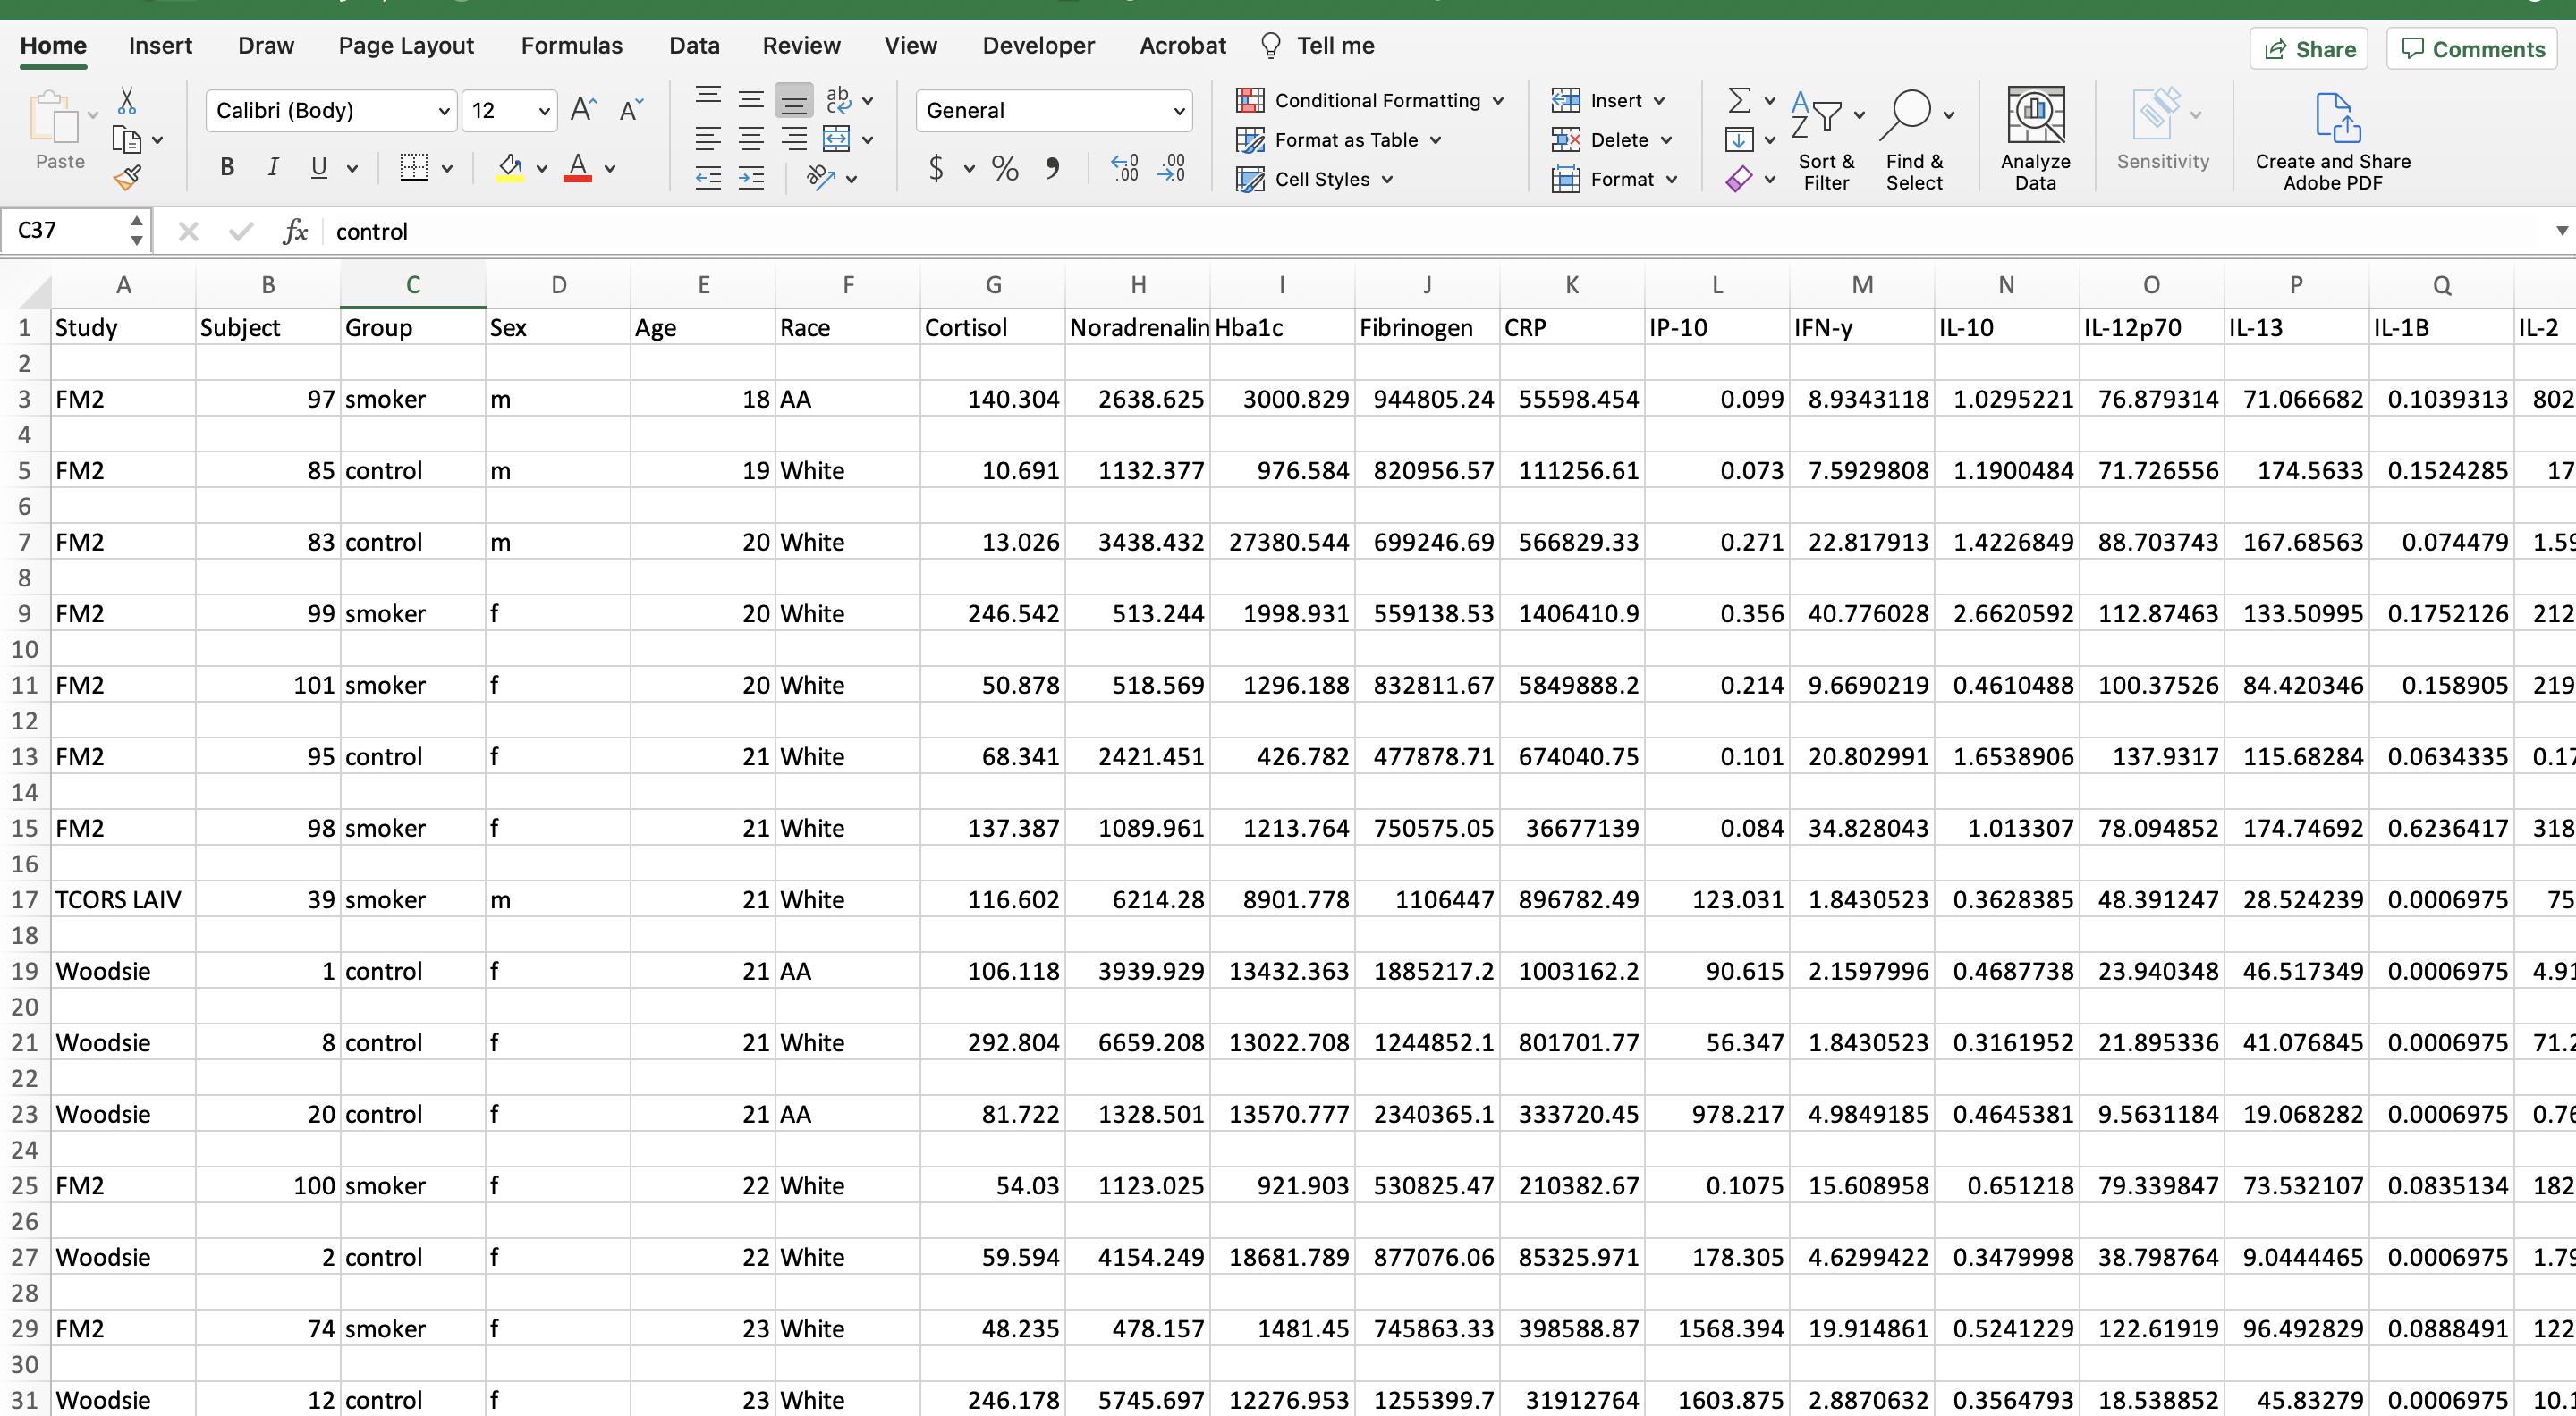The image size is (2576, 1416).
Task: Click the Percent Style icon
Action: [1004, 168]
